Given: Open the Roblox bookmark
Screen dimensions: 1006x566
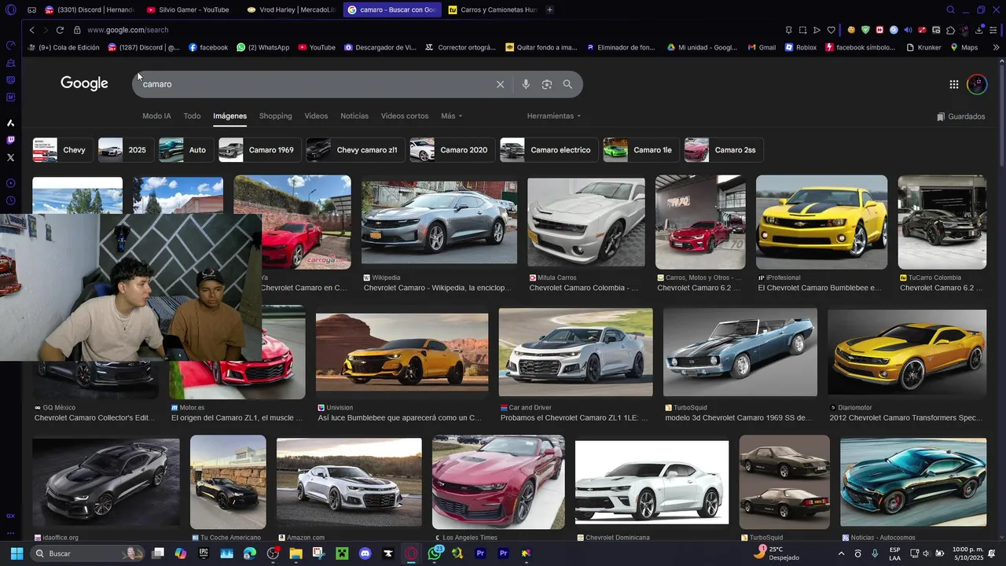Looking at the screenshot, I should coord(800,47).
